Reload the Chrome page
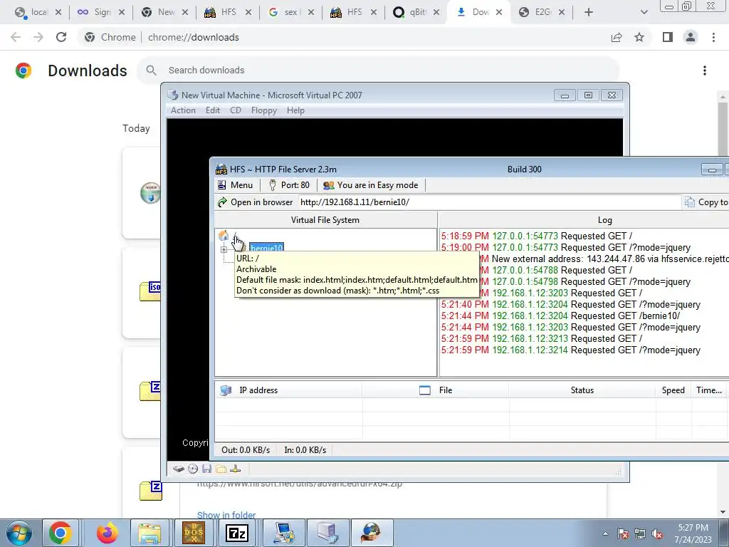This screenshot has height=547, width=729. coord(61,37)
